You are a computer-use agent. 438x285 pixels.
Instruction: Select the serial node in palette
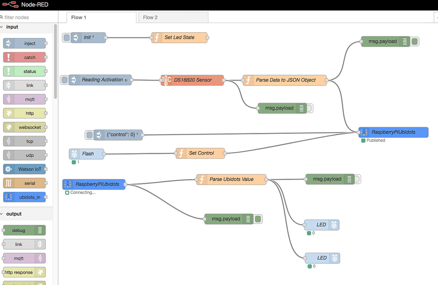pyautogui.click(x=25, y=183)
